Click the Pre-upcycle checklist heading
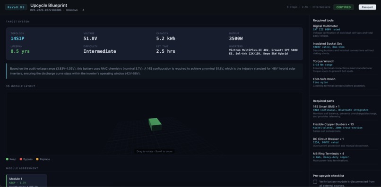 [328, 176]
